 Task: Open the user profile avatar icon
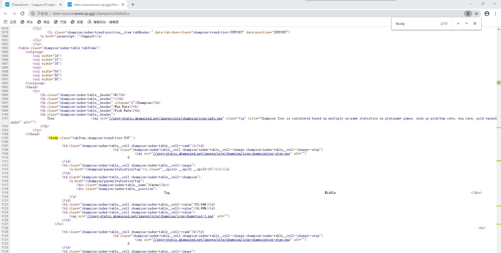point(487,14)
